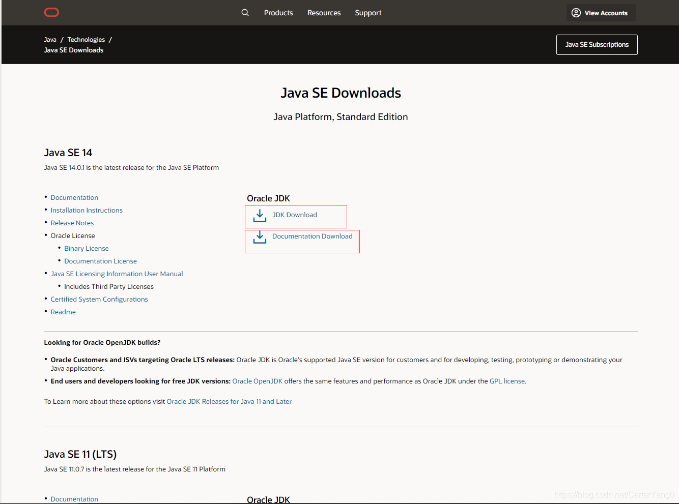The height and width of the screenshot is (504, 679).
Task: Open the Resources menu
Action: (x=324, y=13)
